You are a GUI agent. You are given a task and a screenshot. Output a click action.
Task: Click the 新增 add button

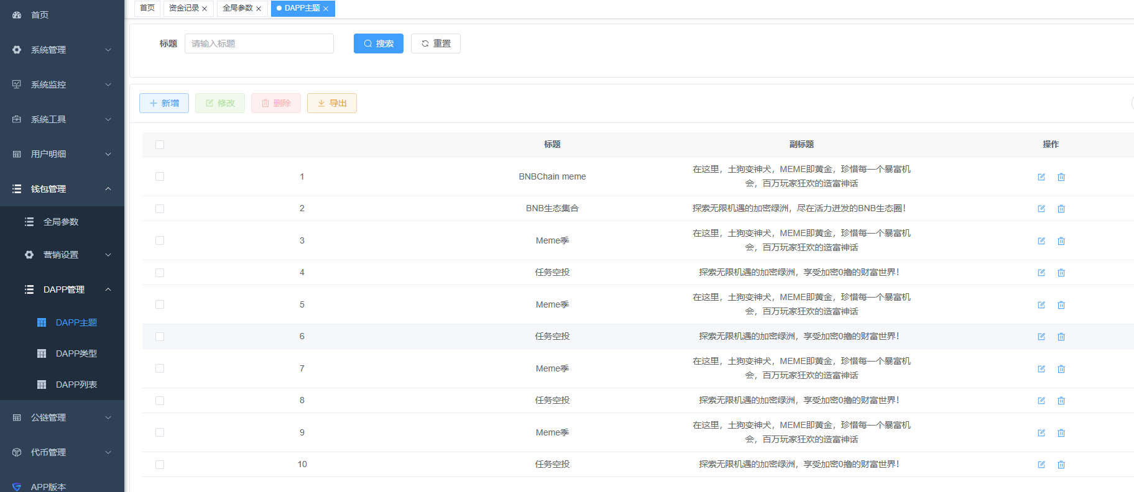164,103
